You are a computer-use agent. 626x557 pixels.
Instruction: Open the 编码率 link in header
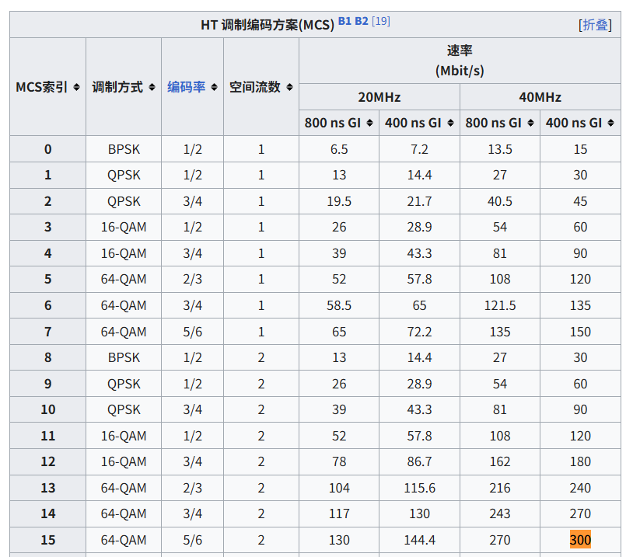click(x=186, y=87)
